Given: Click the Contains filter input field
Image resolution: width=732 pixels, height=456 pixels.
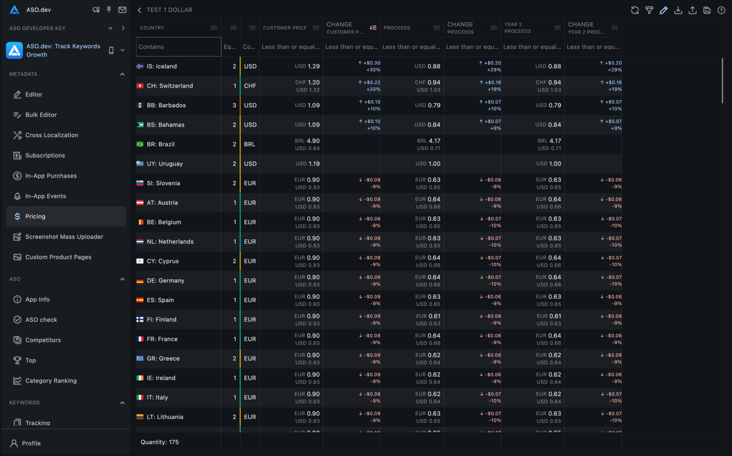Looking at the screenshot, I should point(178,46).
